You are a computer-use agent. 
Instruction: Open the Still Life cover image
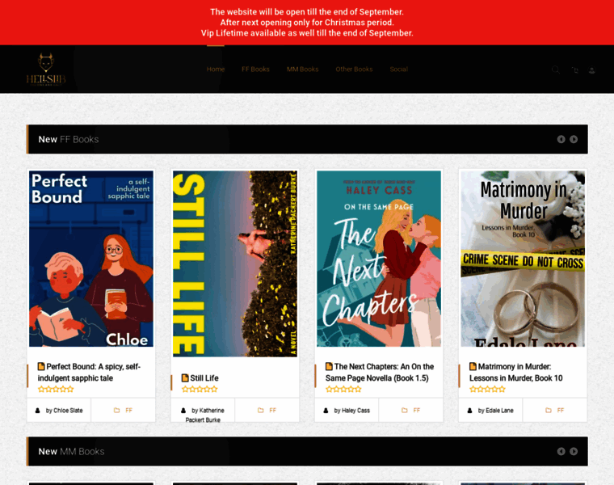click(235, 264)
